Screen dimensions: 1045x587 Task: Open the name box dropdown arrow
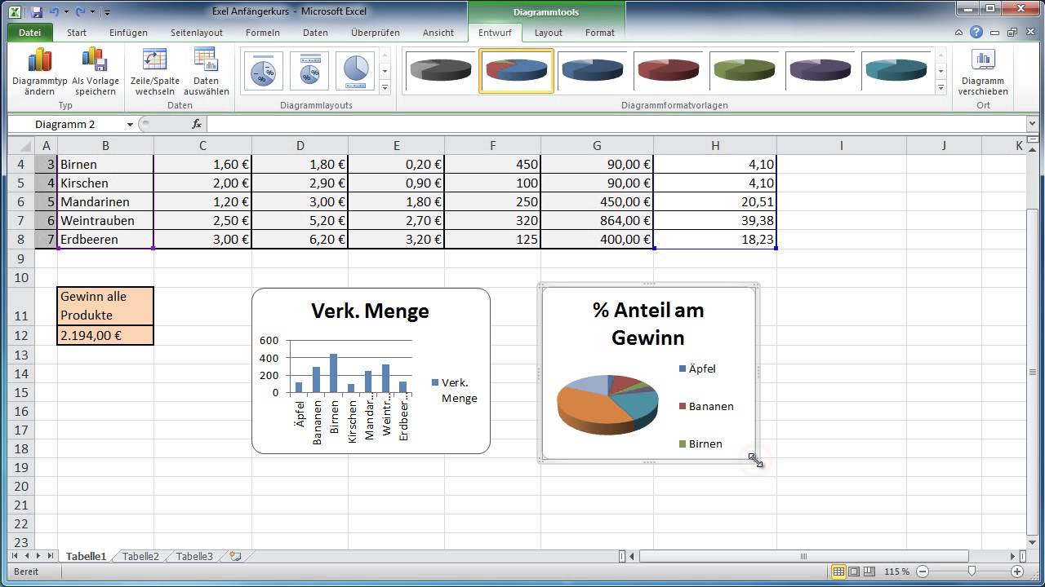[x=130, y=124]
